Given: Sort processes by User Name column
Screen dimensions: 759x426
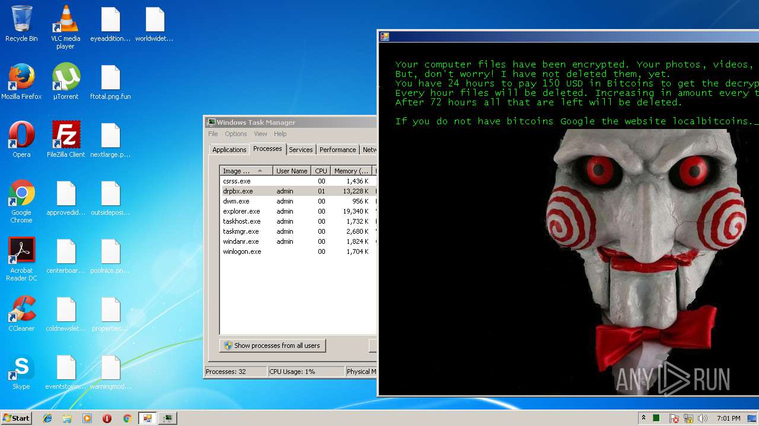Looking at the screenshot, I should tap(292, 171).
